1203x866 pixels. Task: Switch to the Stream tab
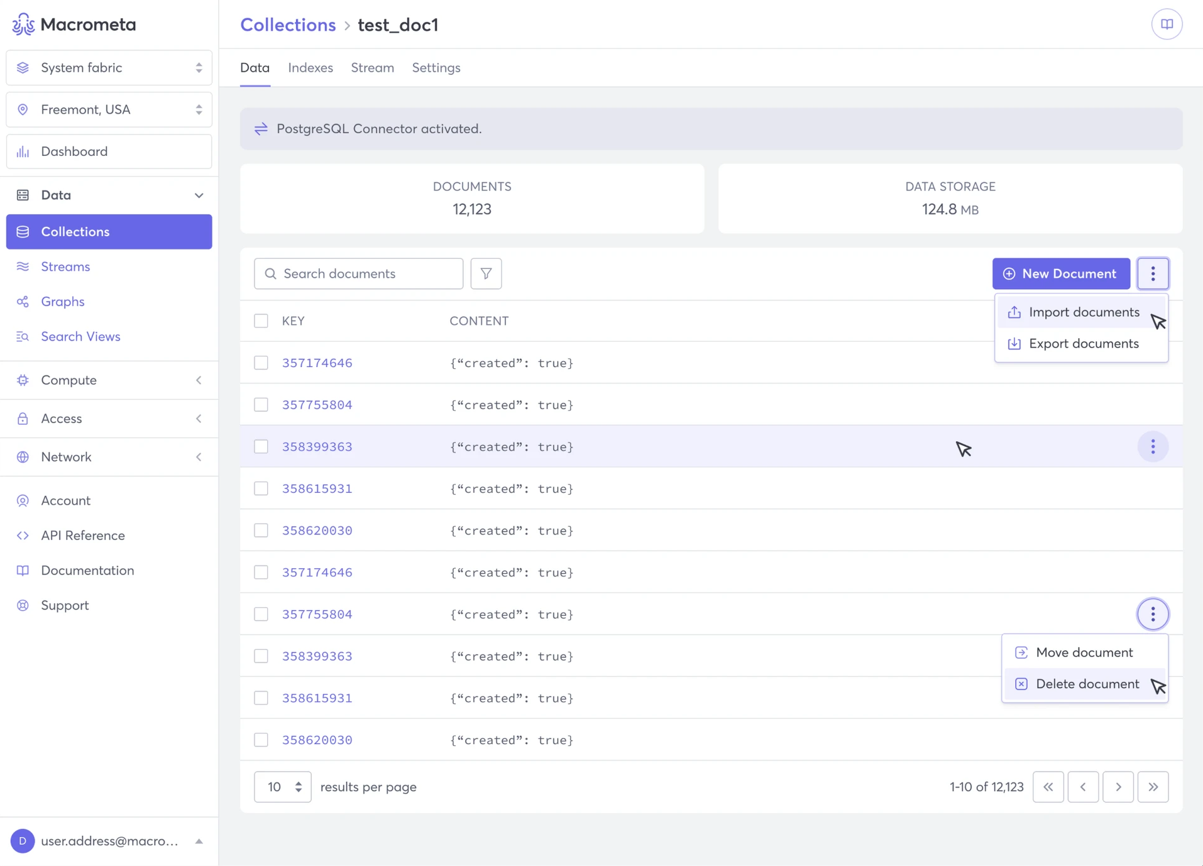point(372,68)
